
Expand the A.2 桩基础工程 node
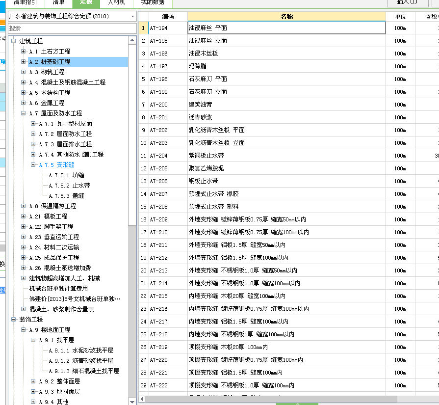tap(23, 62)
